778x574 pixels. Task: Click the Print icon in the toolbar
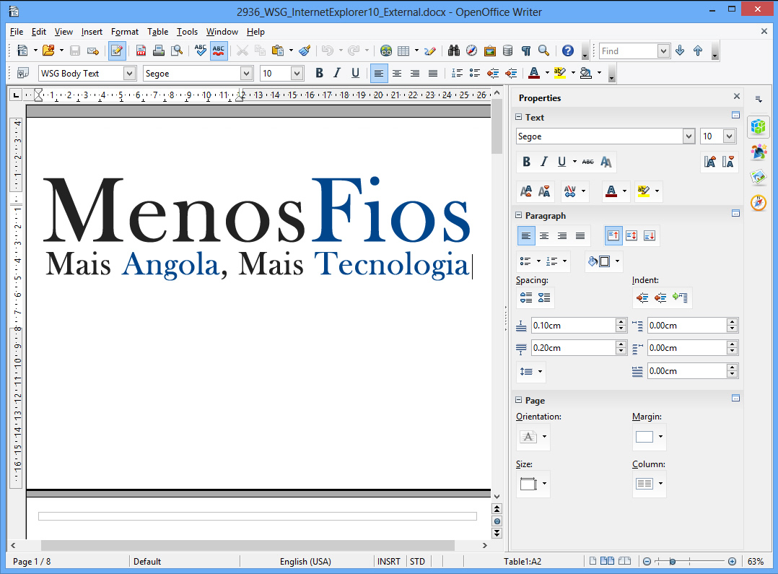(x=159, y=51)
